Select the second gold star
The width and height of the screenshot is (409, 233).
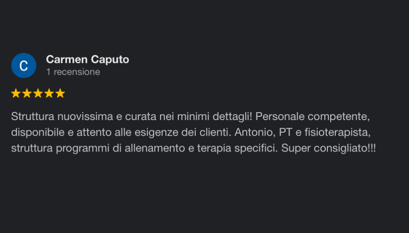point(27,93)
